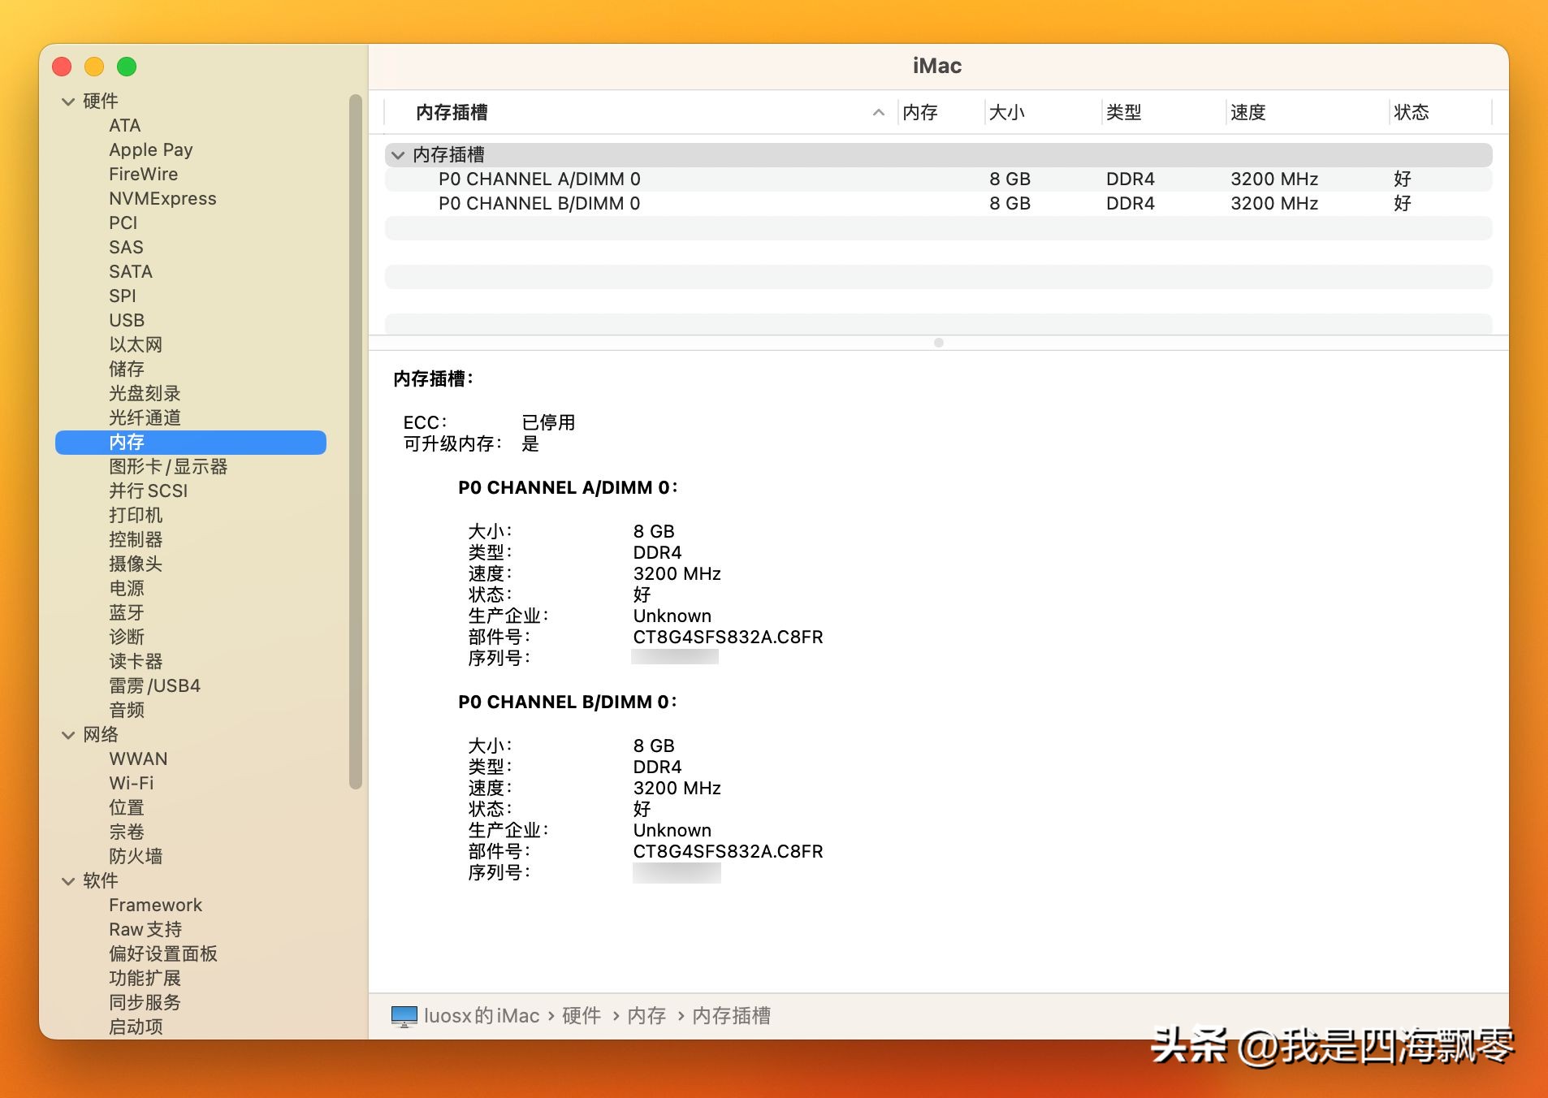Collapse the 内存插槽 group in memory list

[x=398, y=154]
